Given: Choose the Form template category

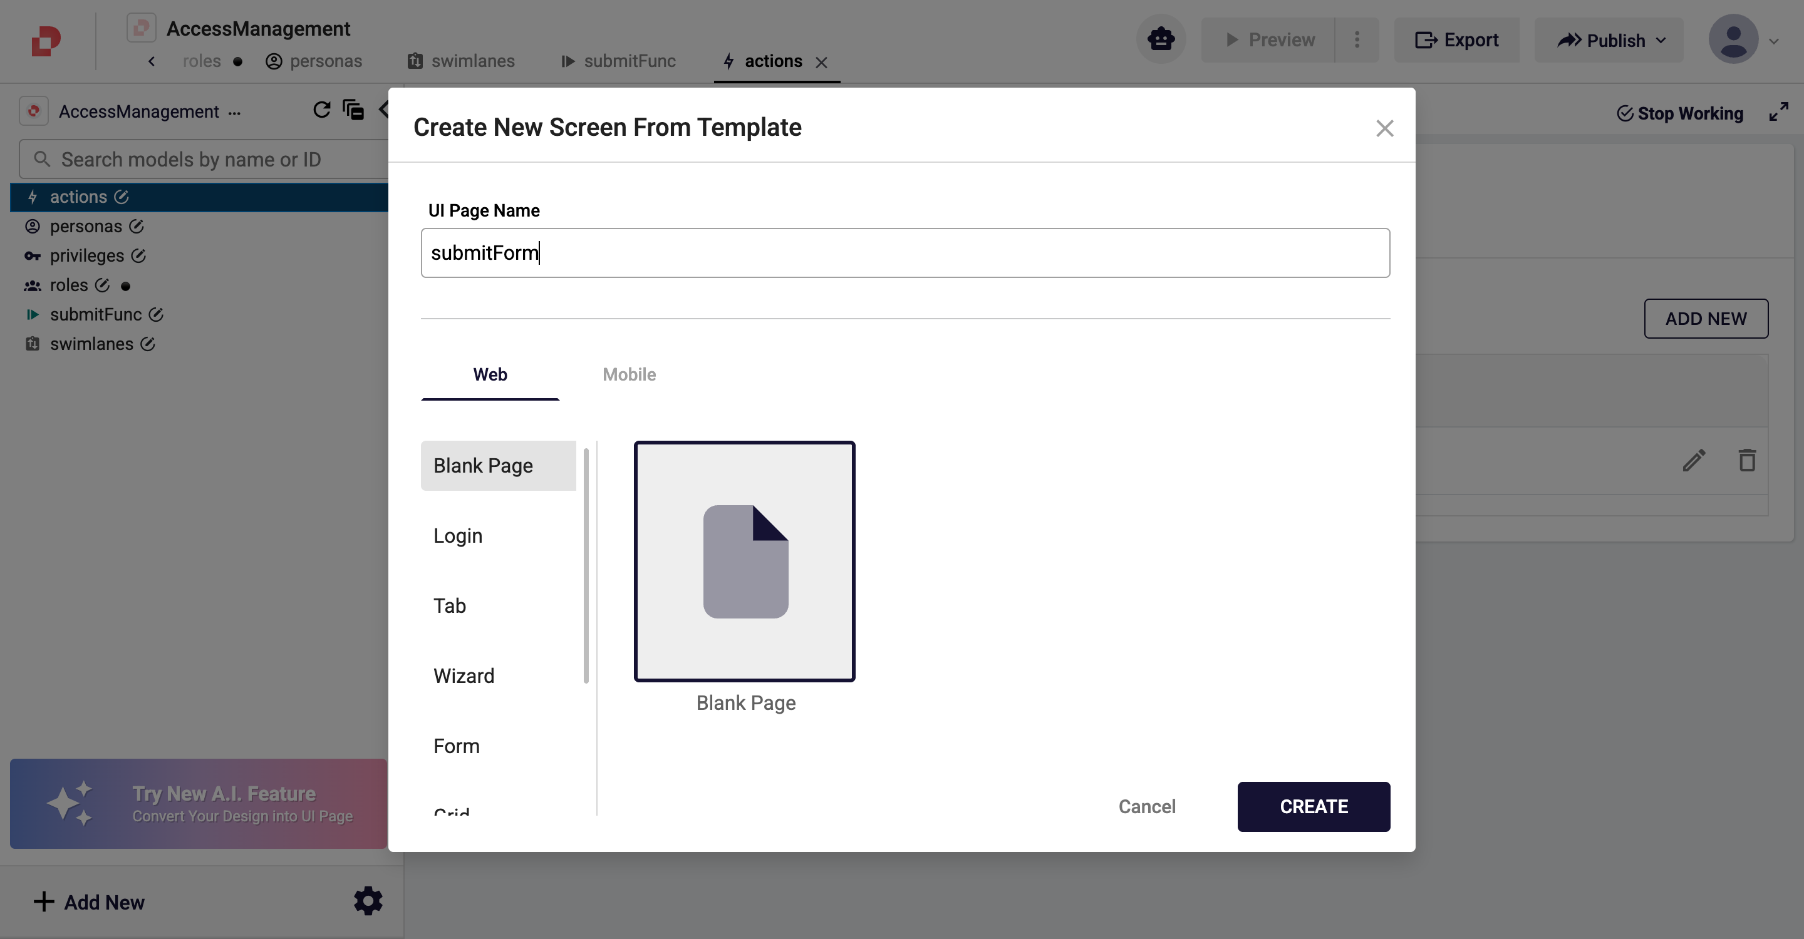Looking at the screenshot, I should point(498,746).
